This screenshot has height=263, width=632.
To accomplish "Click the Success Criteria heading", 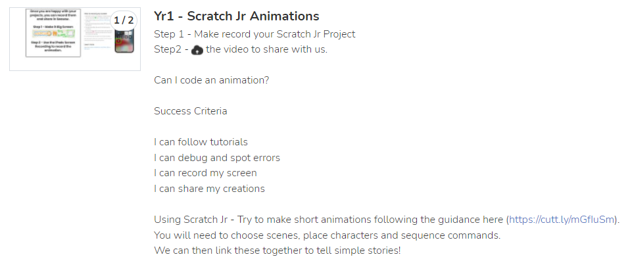I will coord(190,111).
